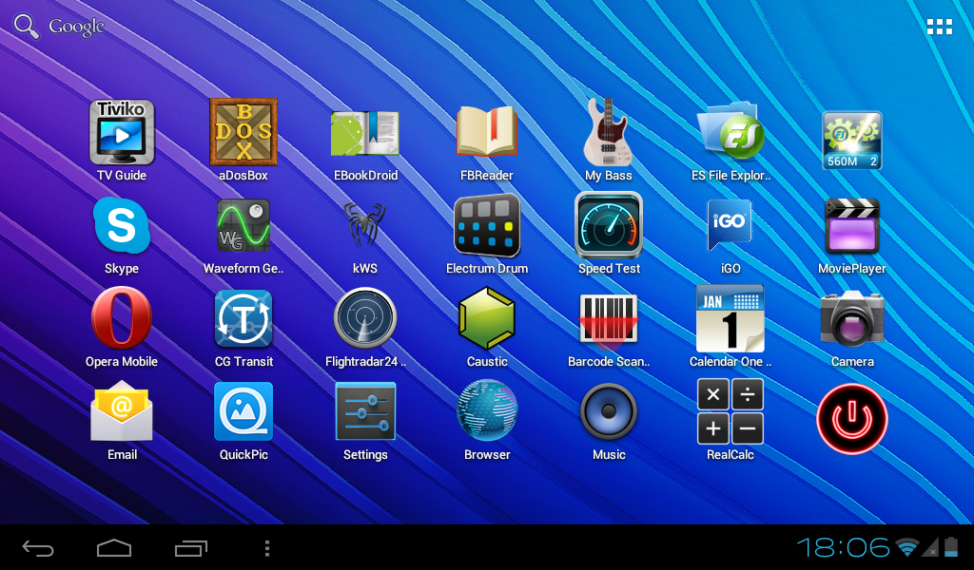Launch the Browser globe app
Image resolution: width=974 pixels, height=570 pixels.
tap(487, 410)
